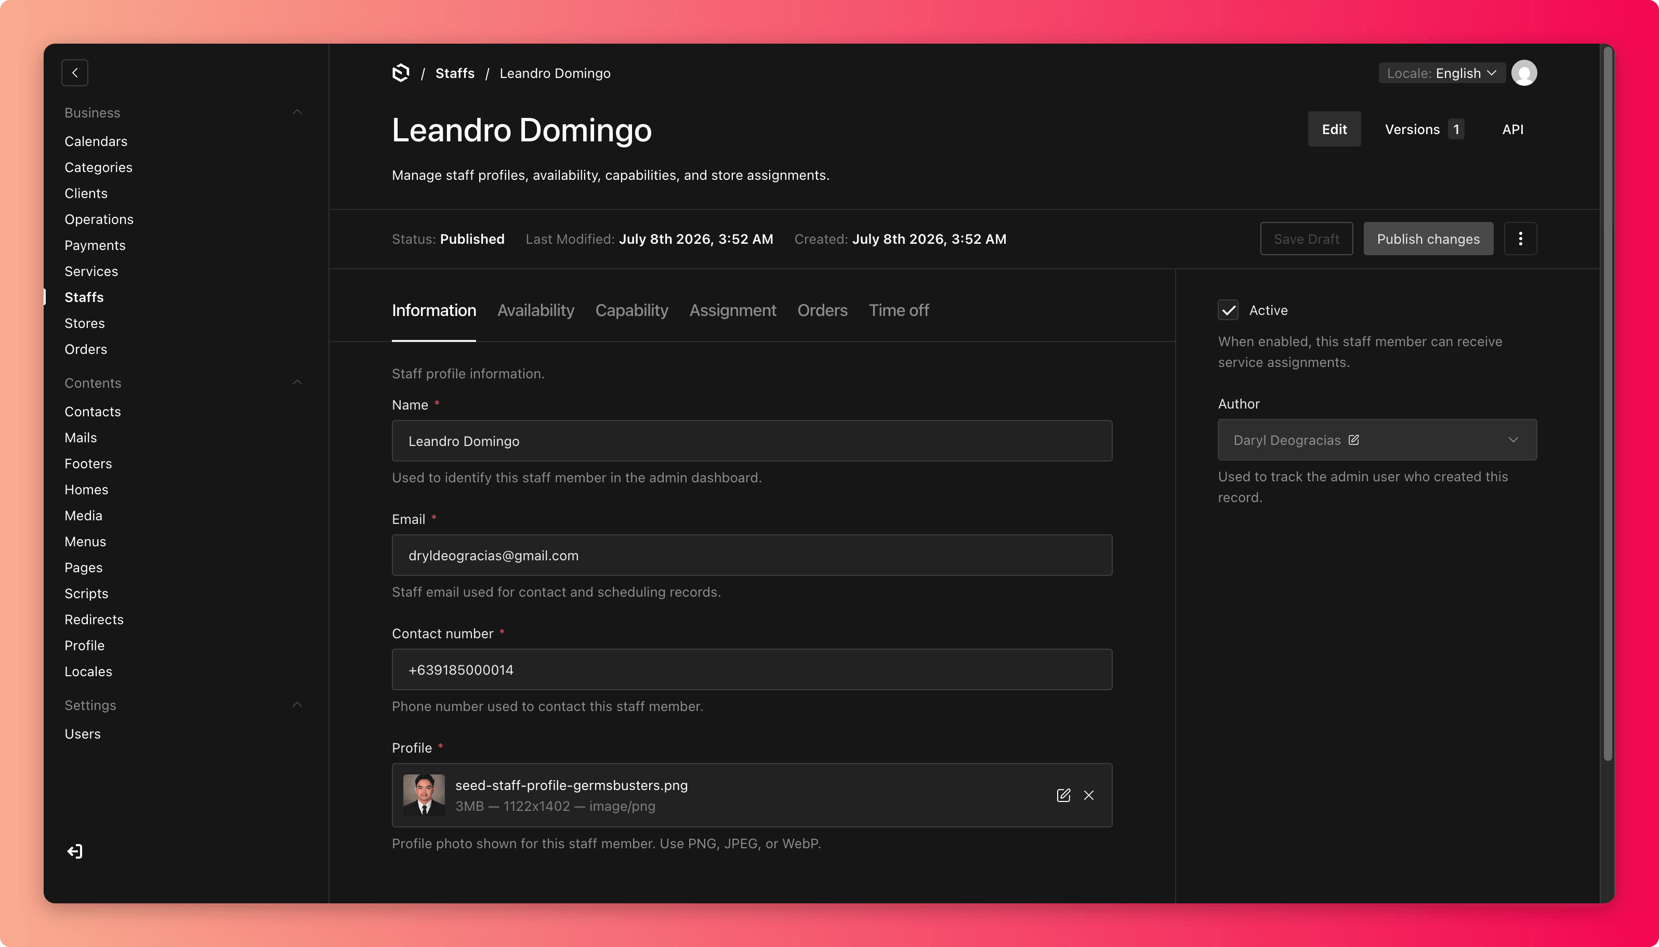The image size is (1659, 947).
Task: Go to Staffs in the breadcrumb
Action: [455, 73]
